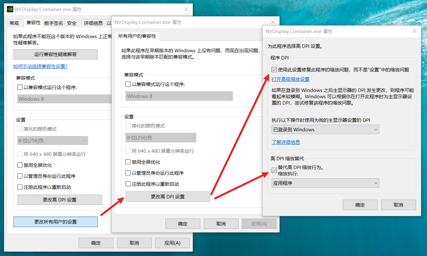This screenshot has width=427, height=256.
Task: Click the NVIDIA icon in the leftmost title bar
Action: click(x=10, y=9)
